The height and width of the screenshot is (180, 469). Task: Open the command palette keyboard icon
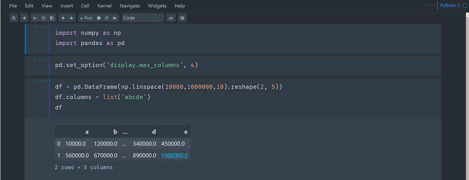click(171, 18)
